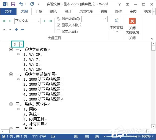Open Word help question mark
Image resolution: width=156 pixels, height=140 pixels.
click(119, 4)
